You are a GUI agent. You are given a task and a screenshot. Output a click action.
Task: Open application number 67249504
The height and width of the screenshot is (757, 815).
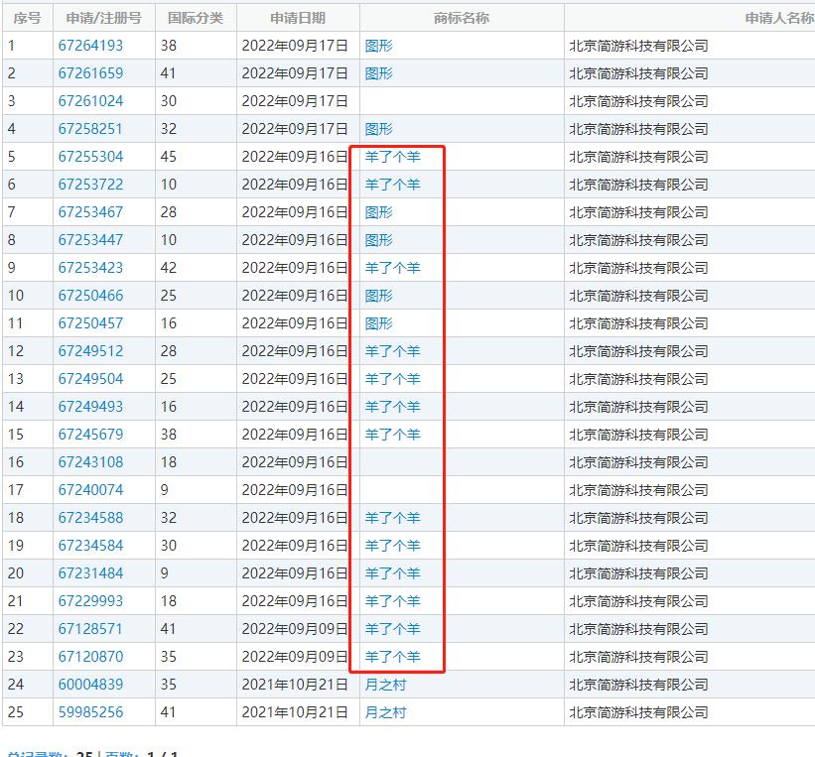90,379
